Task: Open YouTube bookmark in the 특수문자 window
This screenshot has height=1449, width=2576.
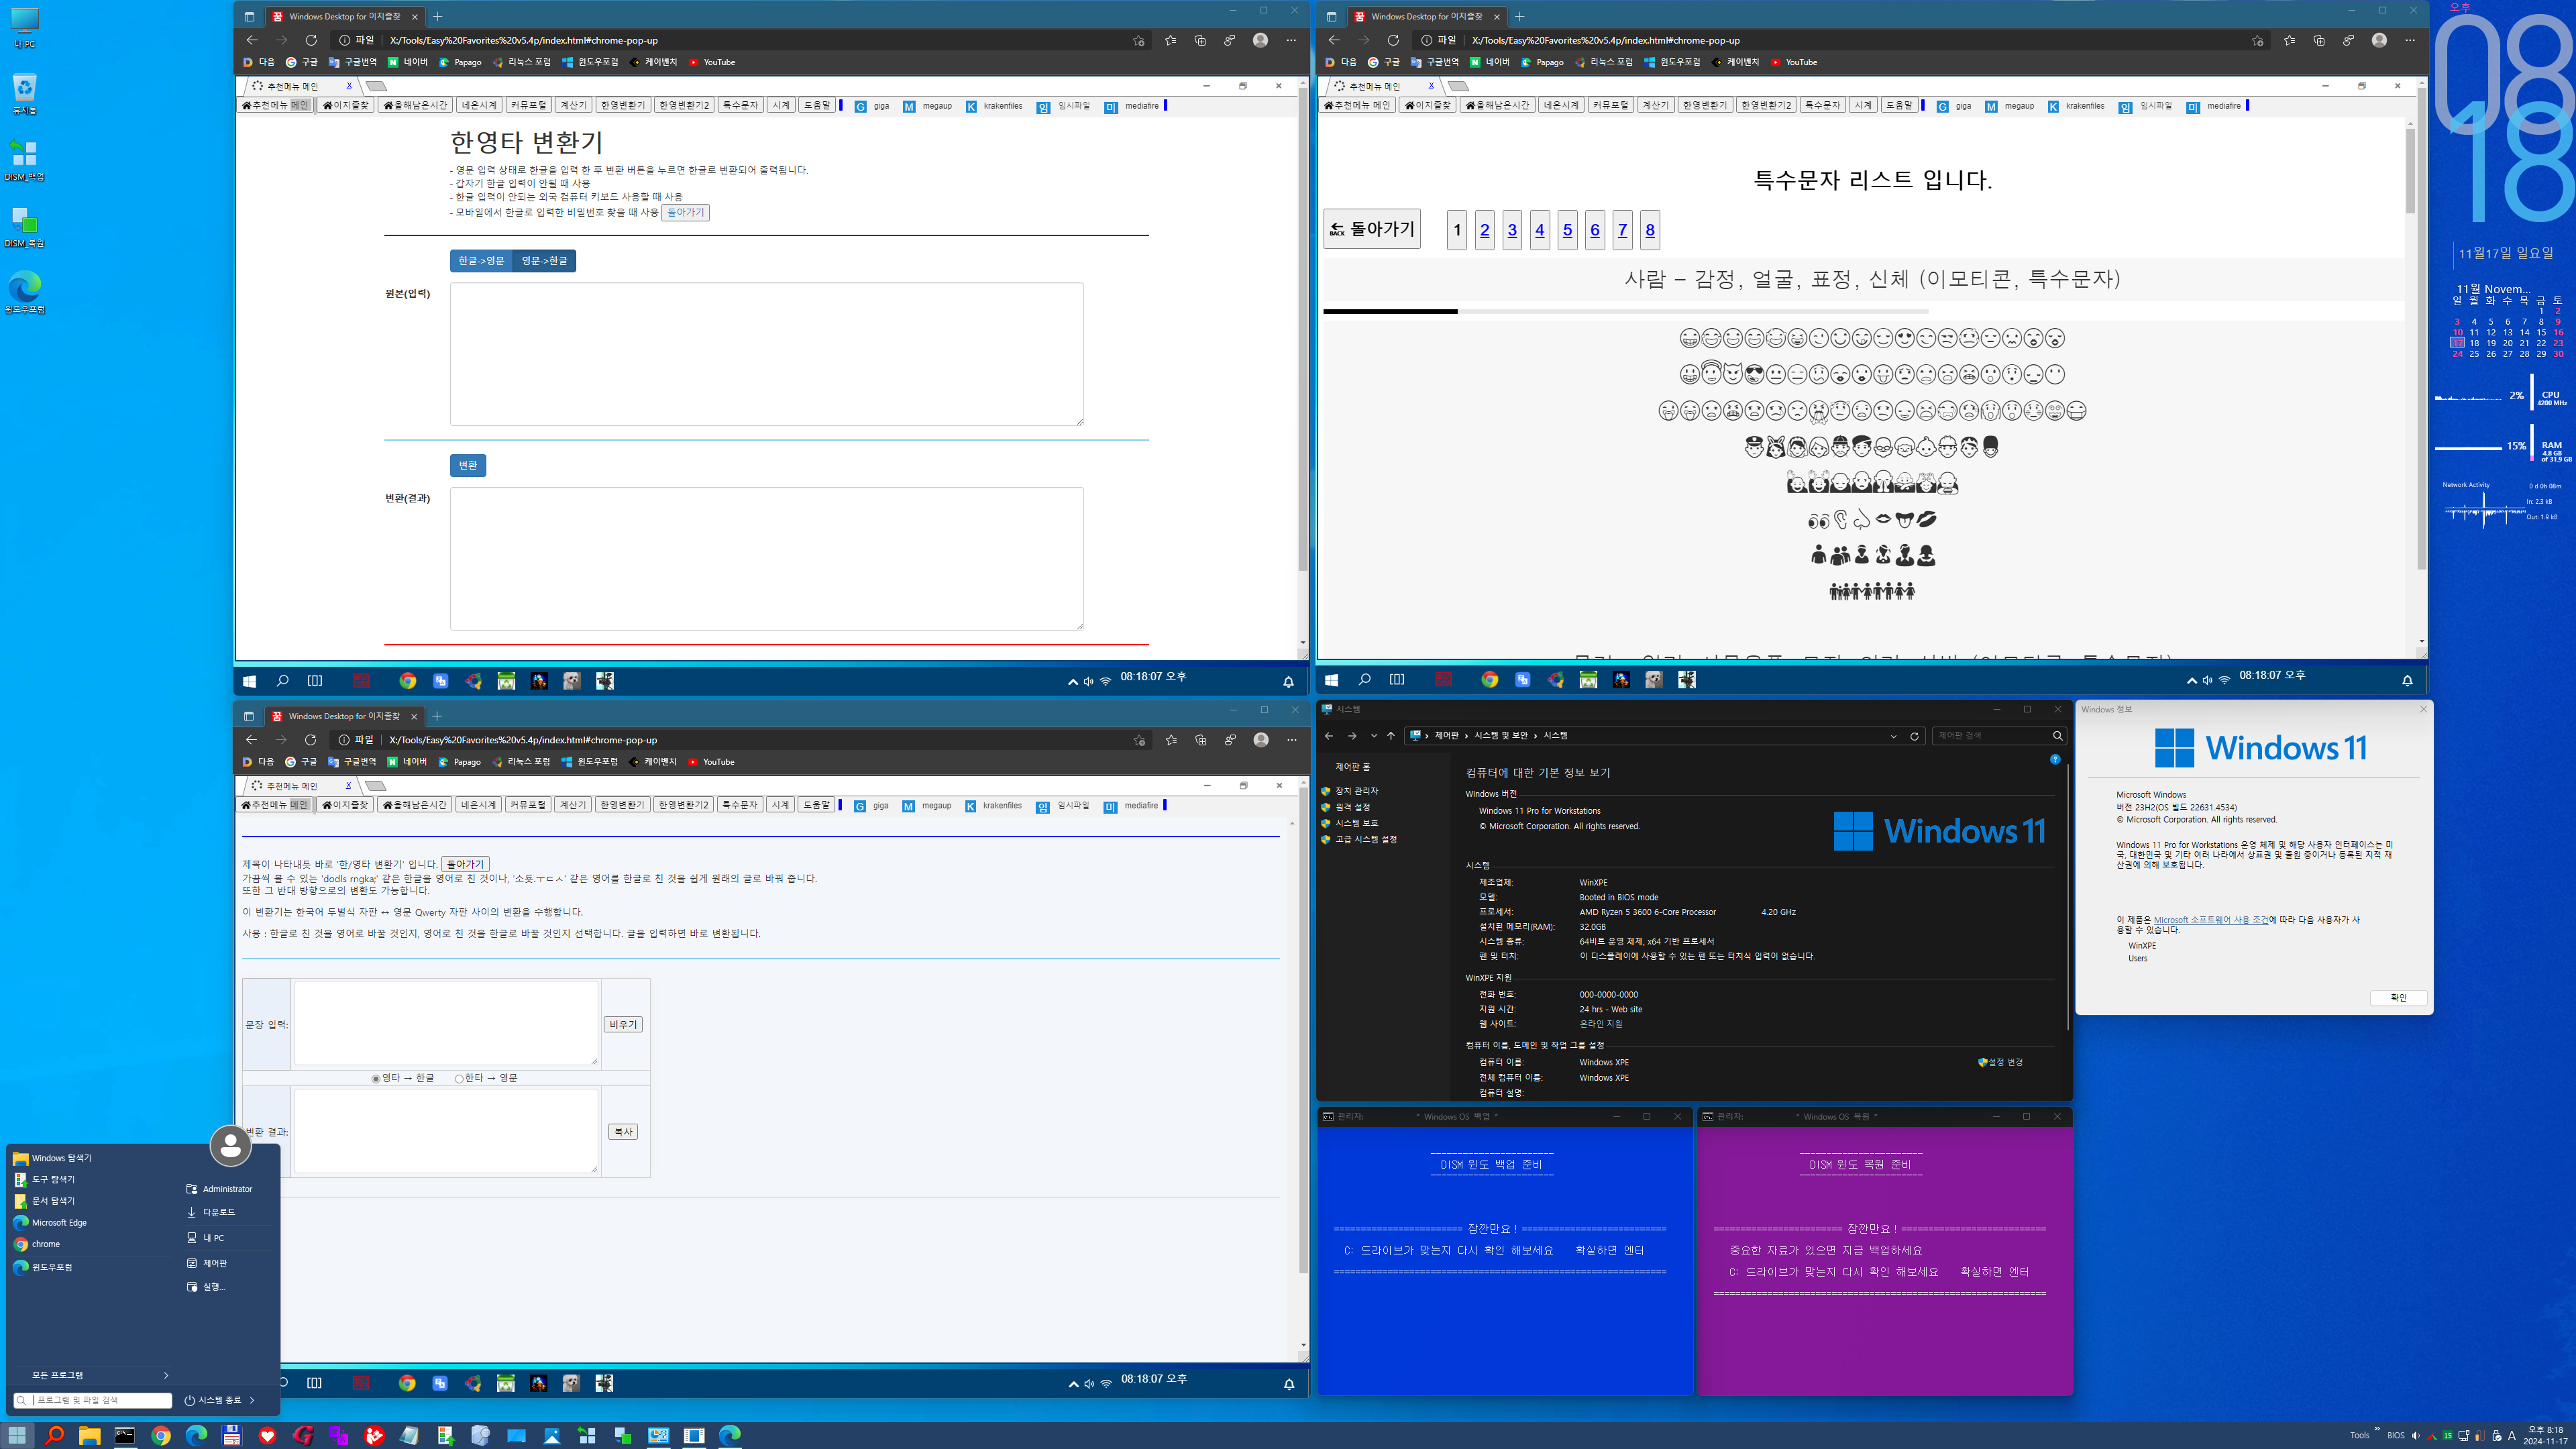Action: click(1794, 62)
